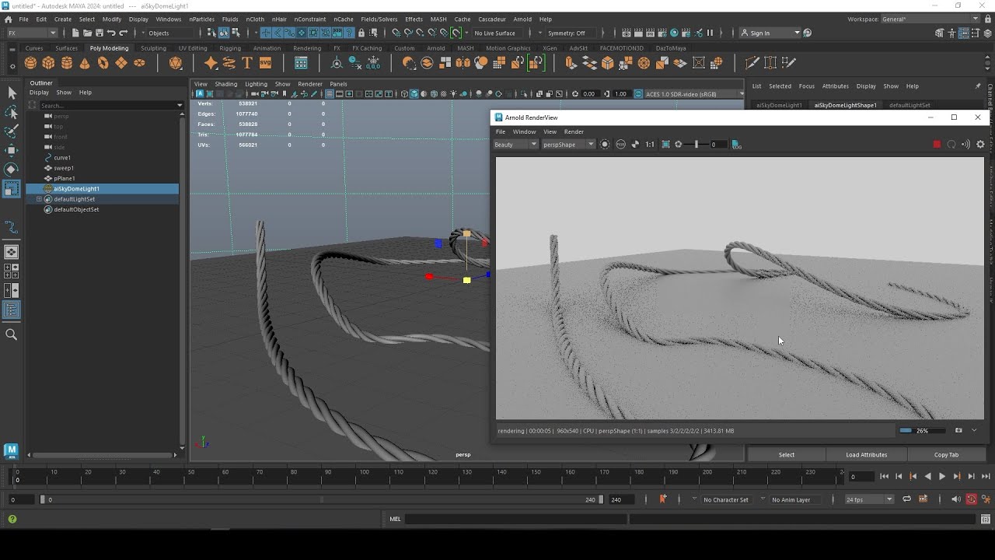Select aiSkyDomeLight1 in the Outliner
Image resolution: width=995 pixels, height=560 pixels.
click(103, 188)
